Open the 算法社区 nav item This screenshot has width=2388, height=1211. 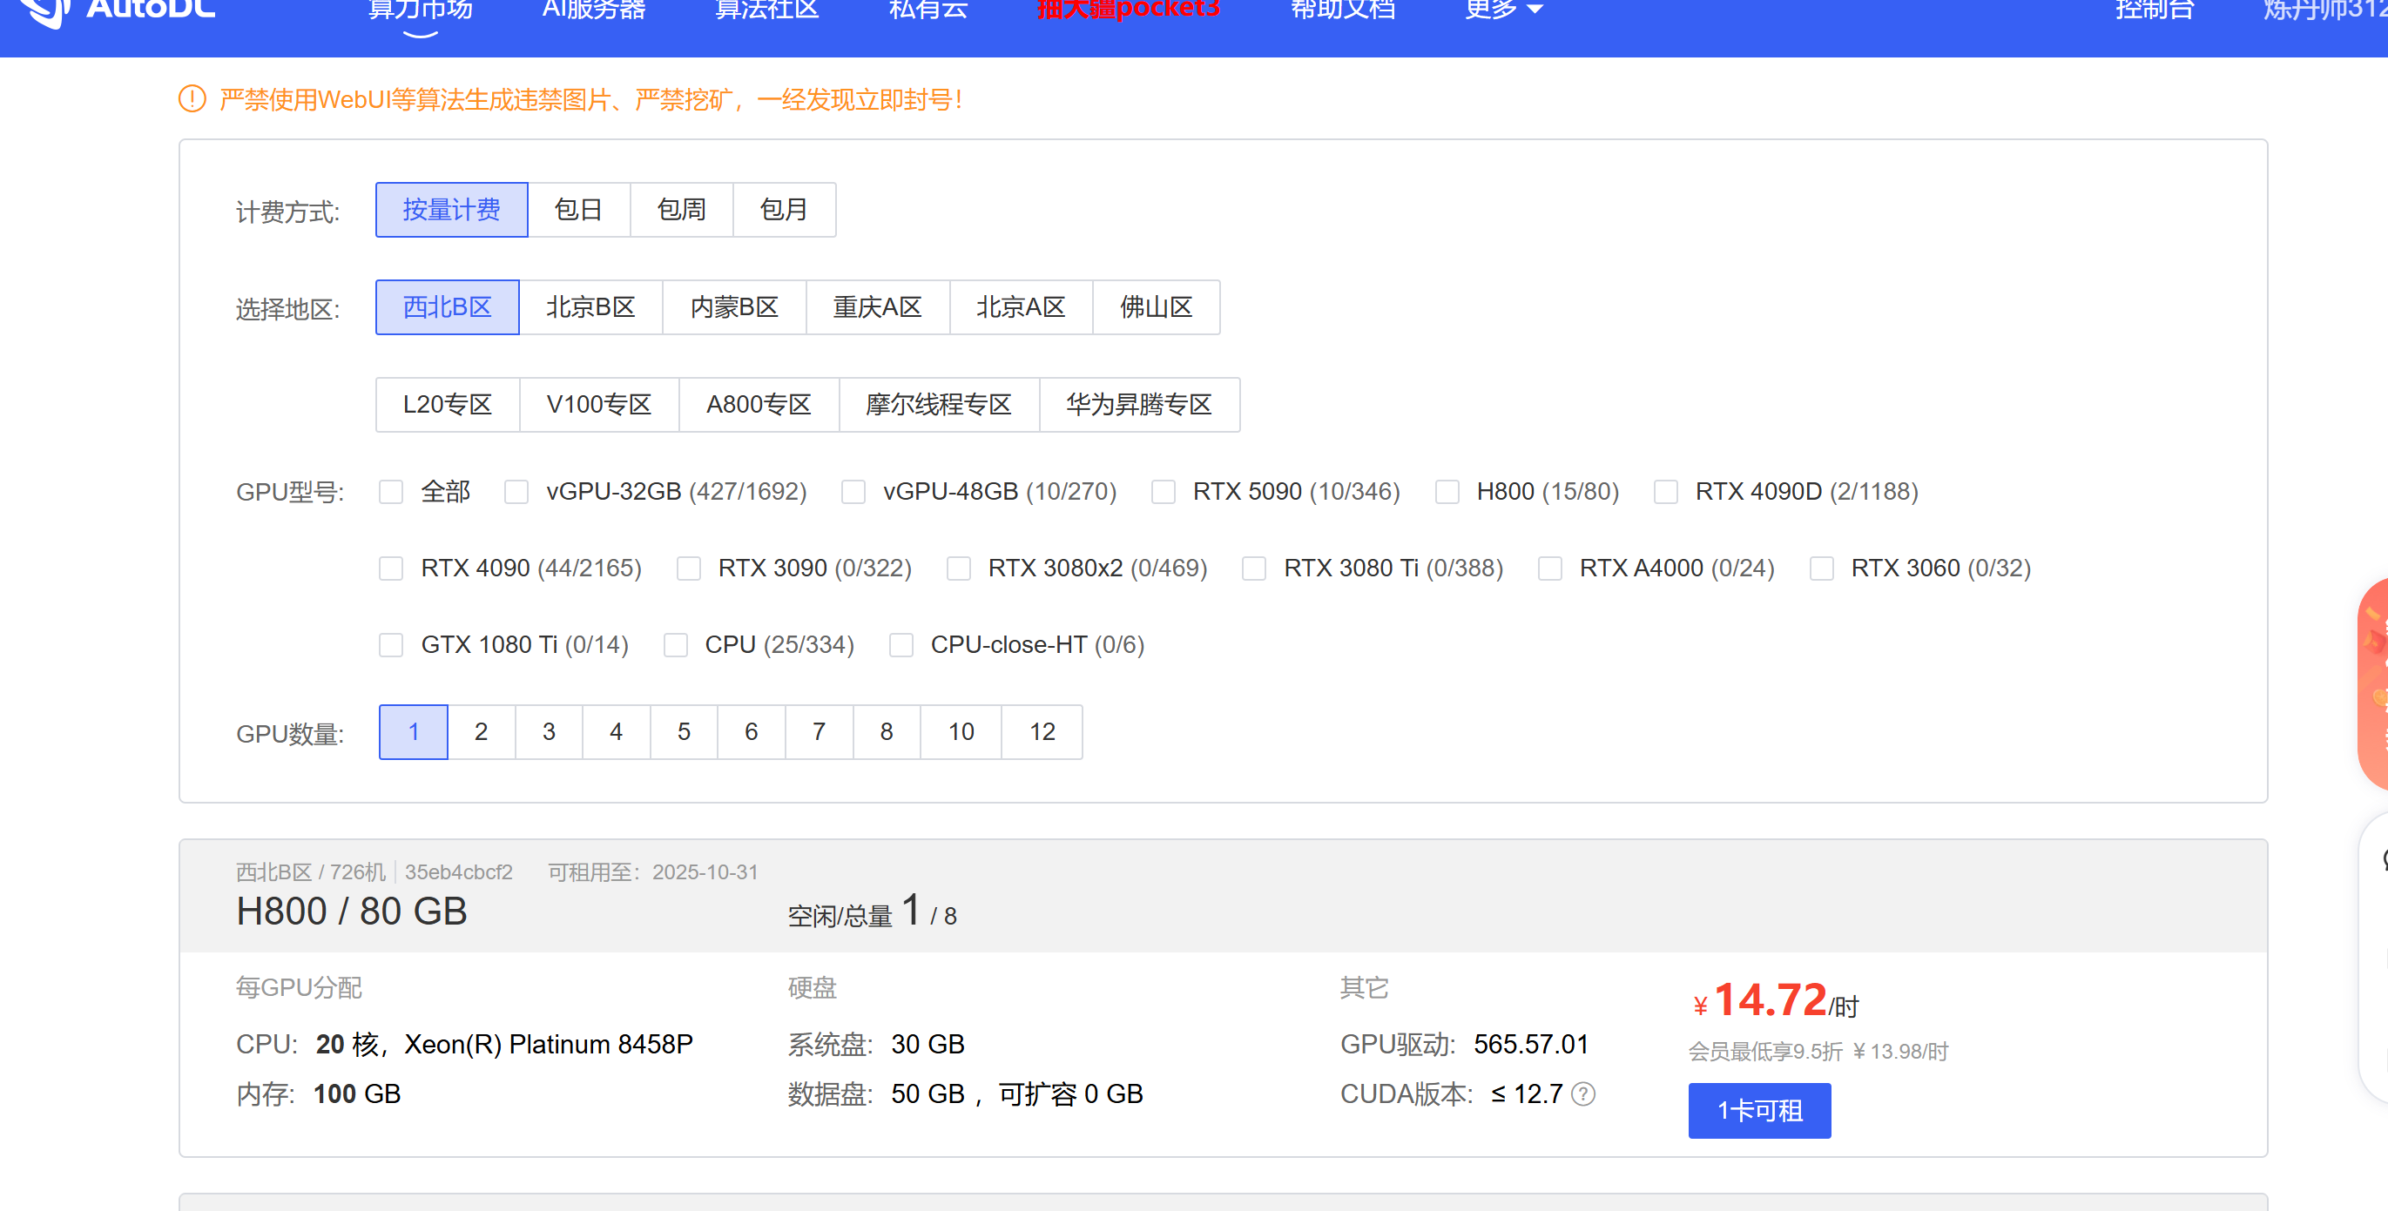766,10
